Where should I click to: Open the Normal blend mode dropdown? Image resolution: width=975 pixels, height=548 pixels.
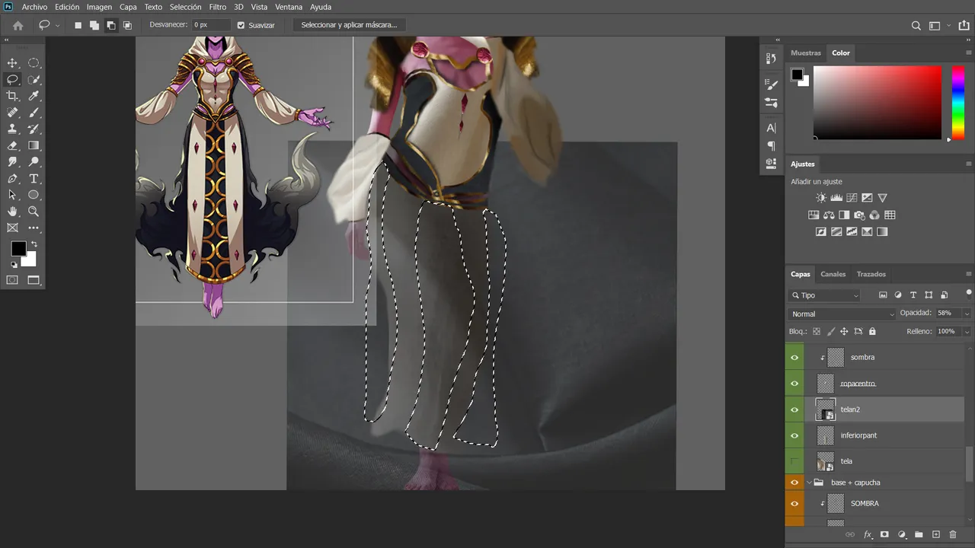(x=842, y=314)
